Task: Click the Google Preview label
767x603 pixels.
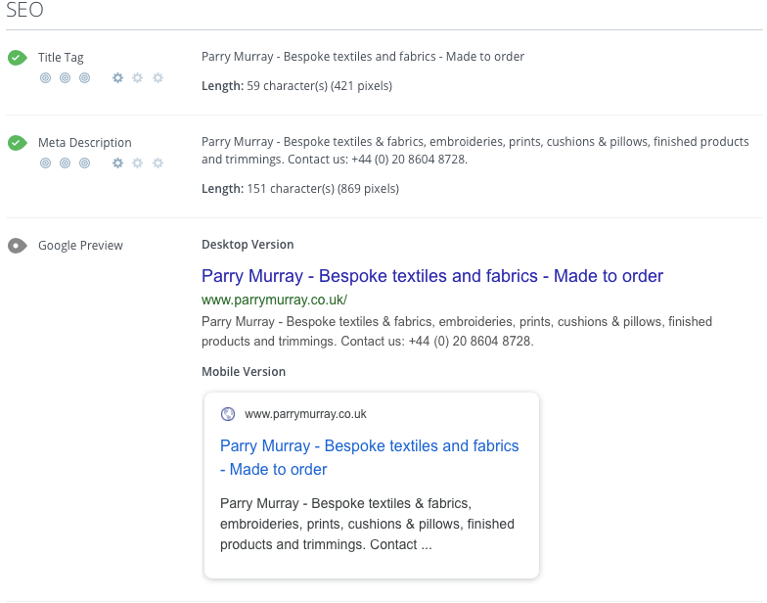Action: (x=80, y=246)
